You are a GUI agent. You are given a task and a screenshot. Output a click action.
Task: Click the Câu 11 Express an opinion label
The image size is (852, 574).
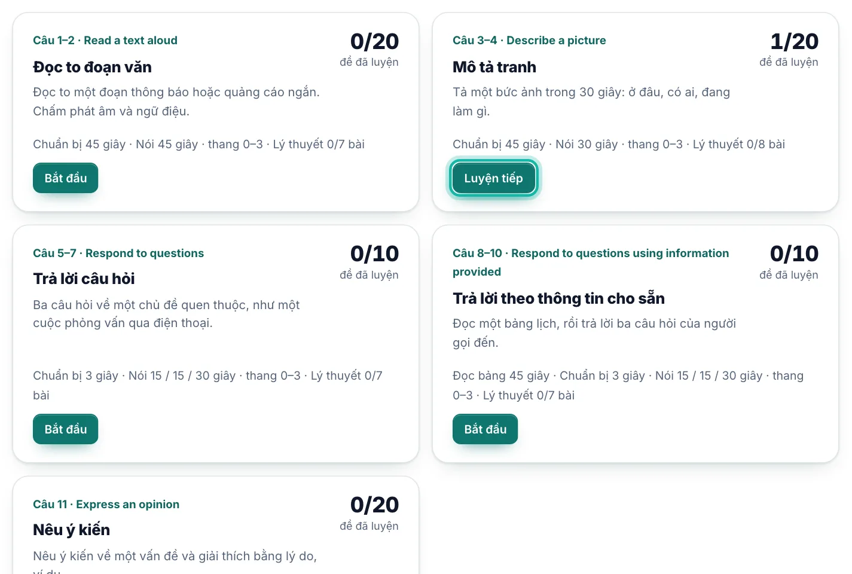tap(106, 504)
